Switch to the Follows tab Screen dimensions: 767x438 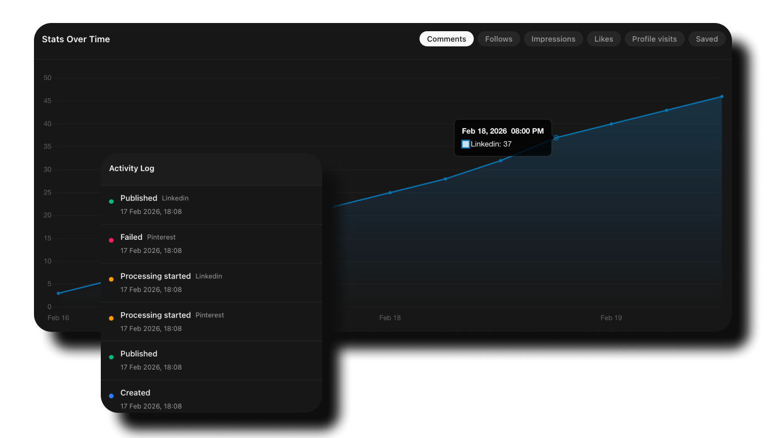(x=499, y=39)
